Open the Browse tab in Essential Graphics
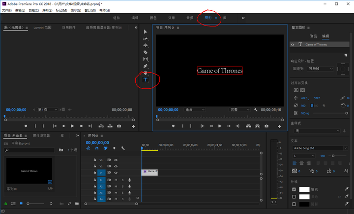The image size is (354, 214). point(313,36)
